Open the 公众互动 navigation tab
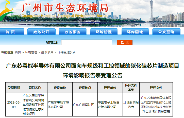This screenshot has width=184, height=118. tap(166, 32)
